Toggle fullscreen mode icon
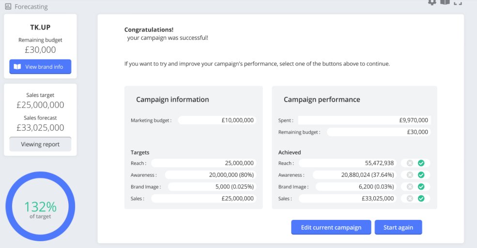Viewport: 477px width, 248px height. (458, 2)
